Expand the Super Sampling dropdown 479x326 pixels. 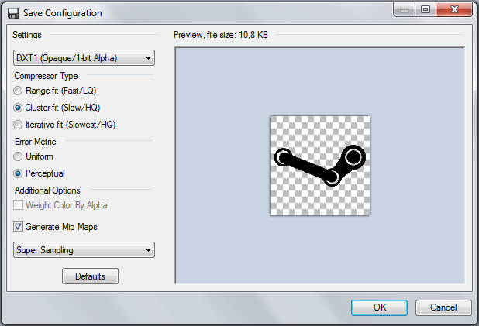click(84, 250)
